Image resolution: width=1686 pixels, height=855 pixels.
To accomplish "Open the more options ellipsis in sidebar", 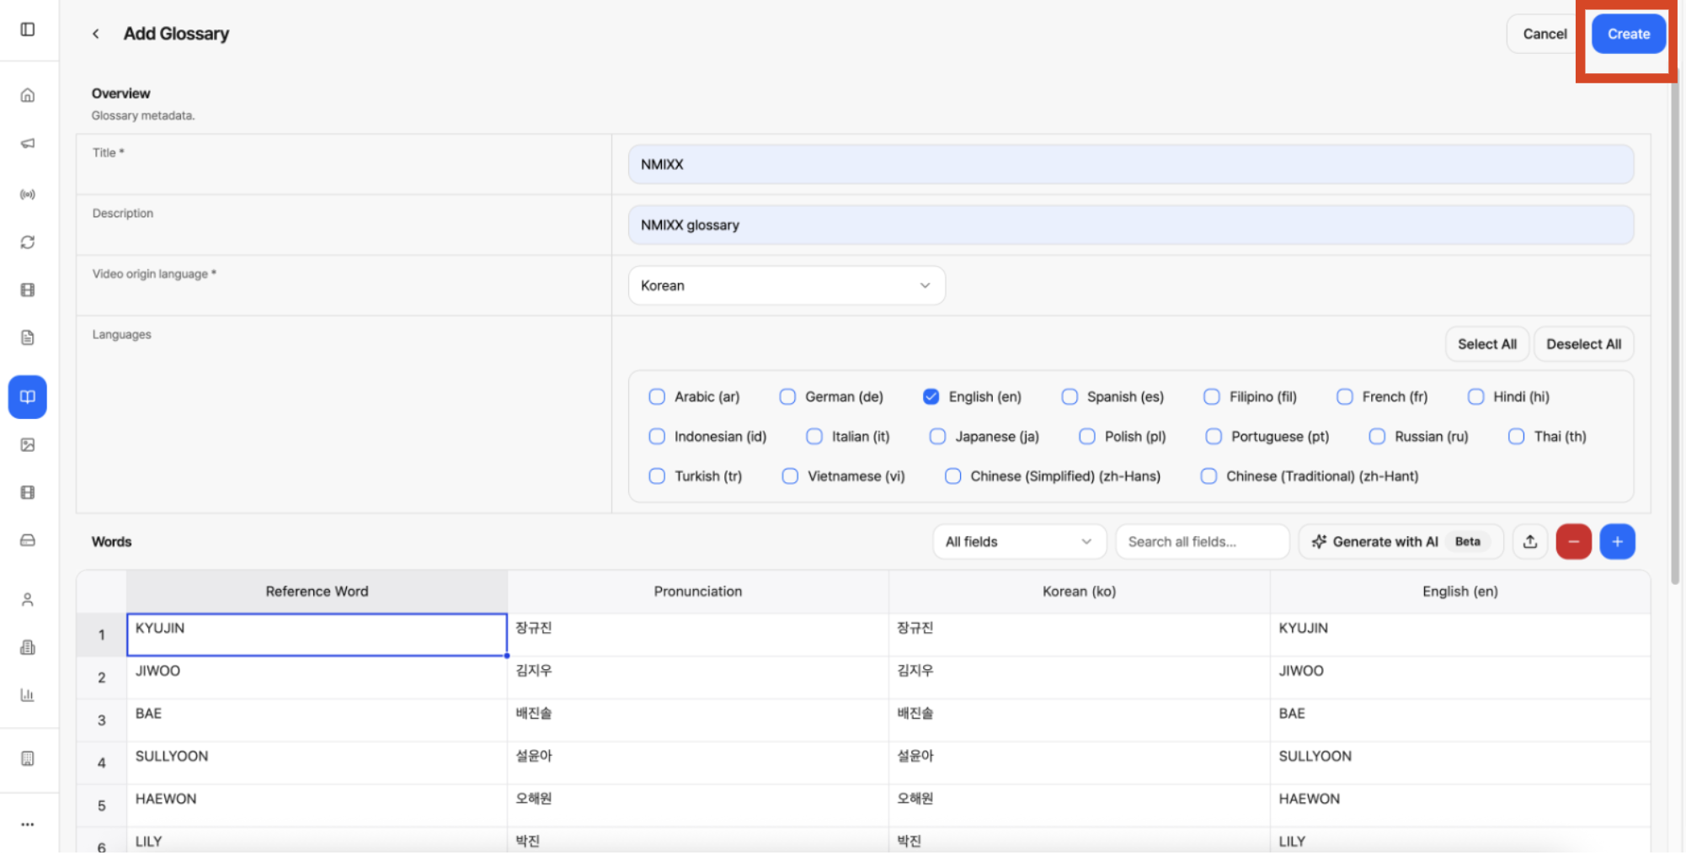I will click(x=28, y=824).
